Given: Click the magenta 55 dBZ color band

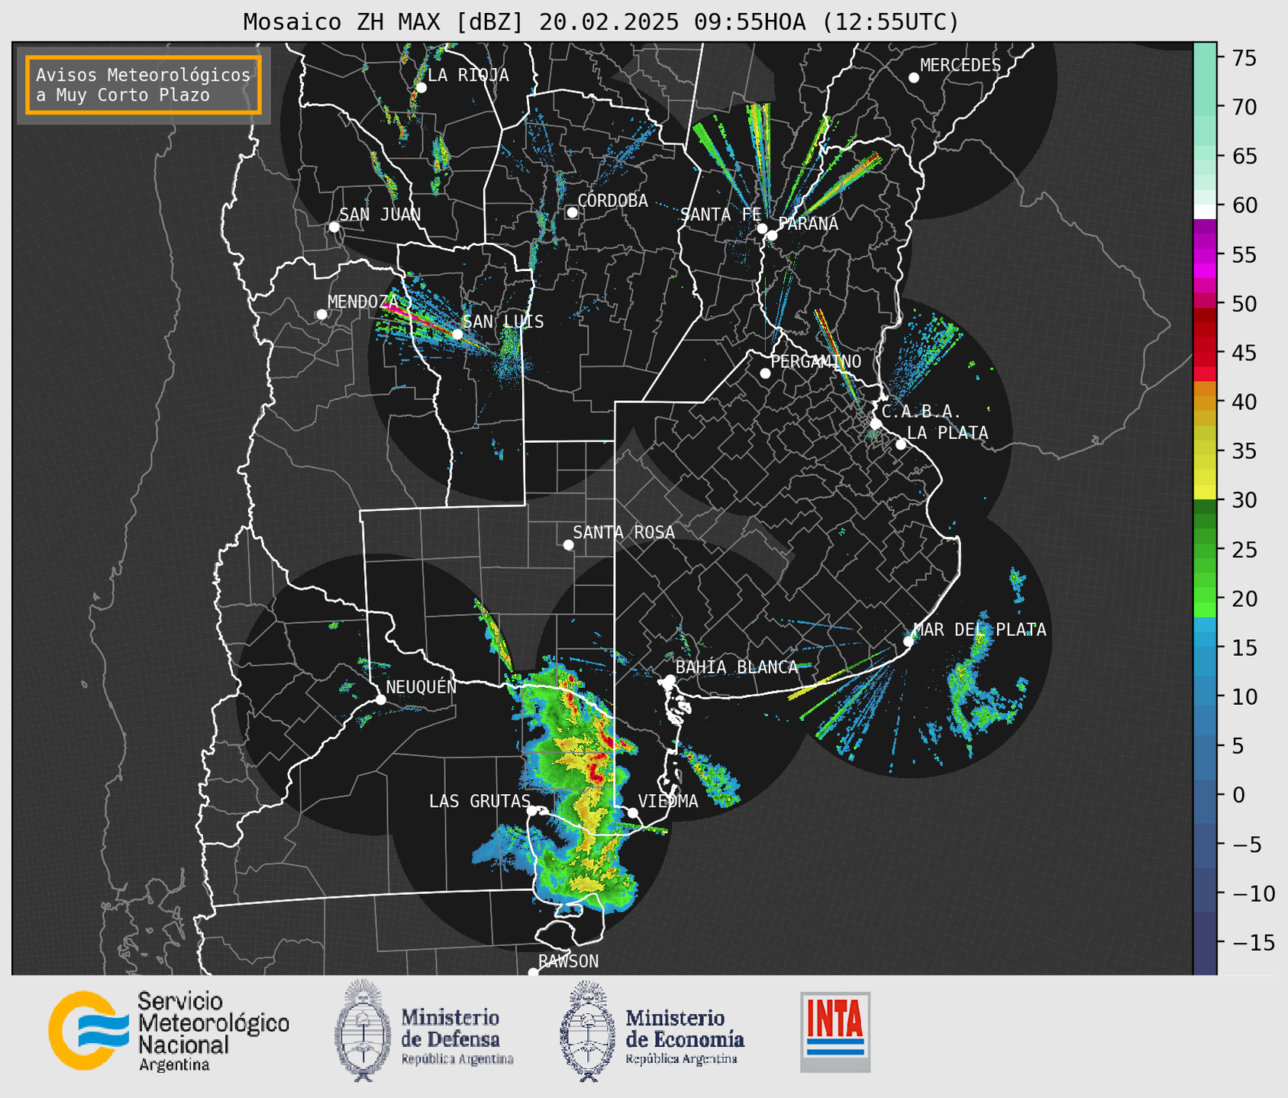Looking at the screenshot, I should click(x=1205, y=254).
